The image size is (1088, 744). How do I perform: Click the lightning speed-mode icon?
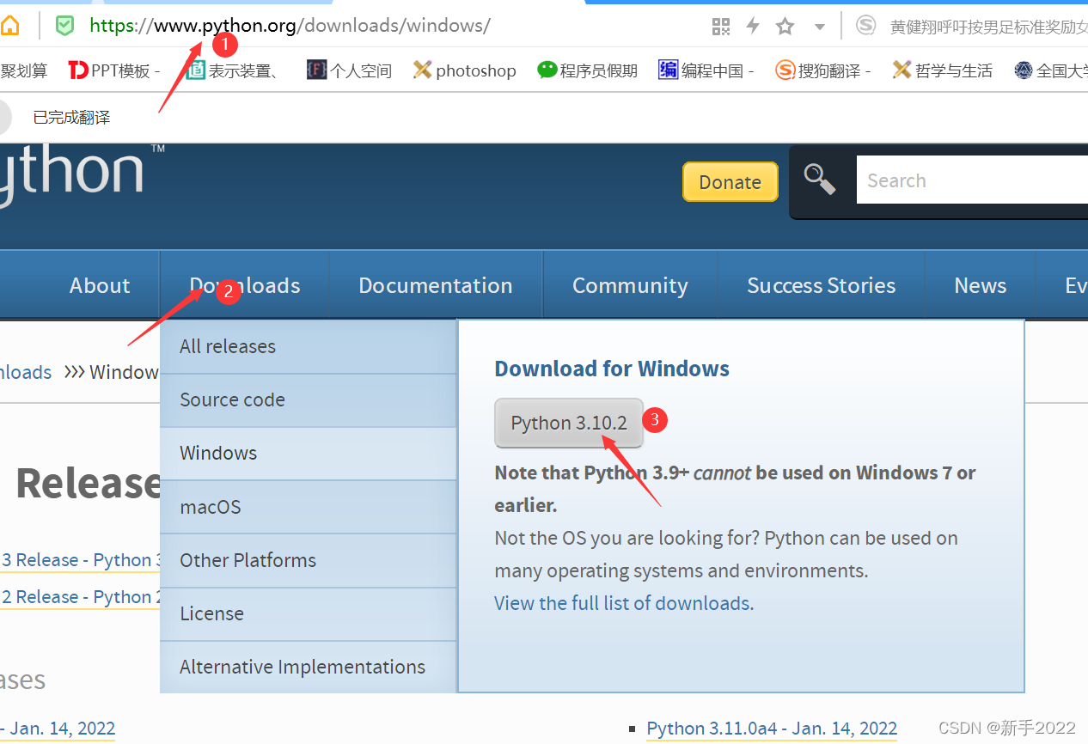(x=753, y=27)
